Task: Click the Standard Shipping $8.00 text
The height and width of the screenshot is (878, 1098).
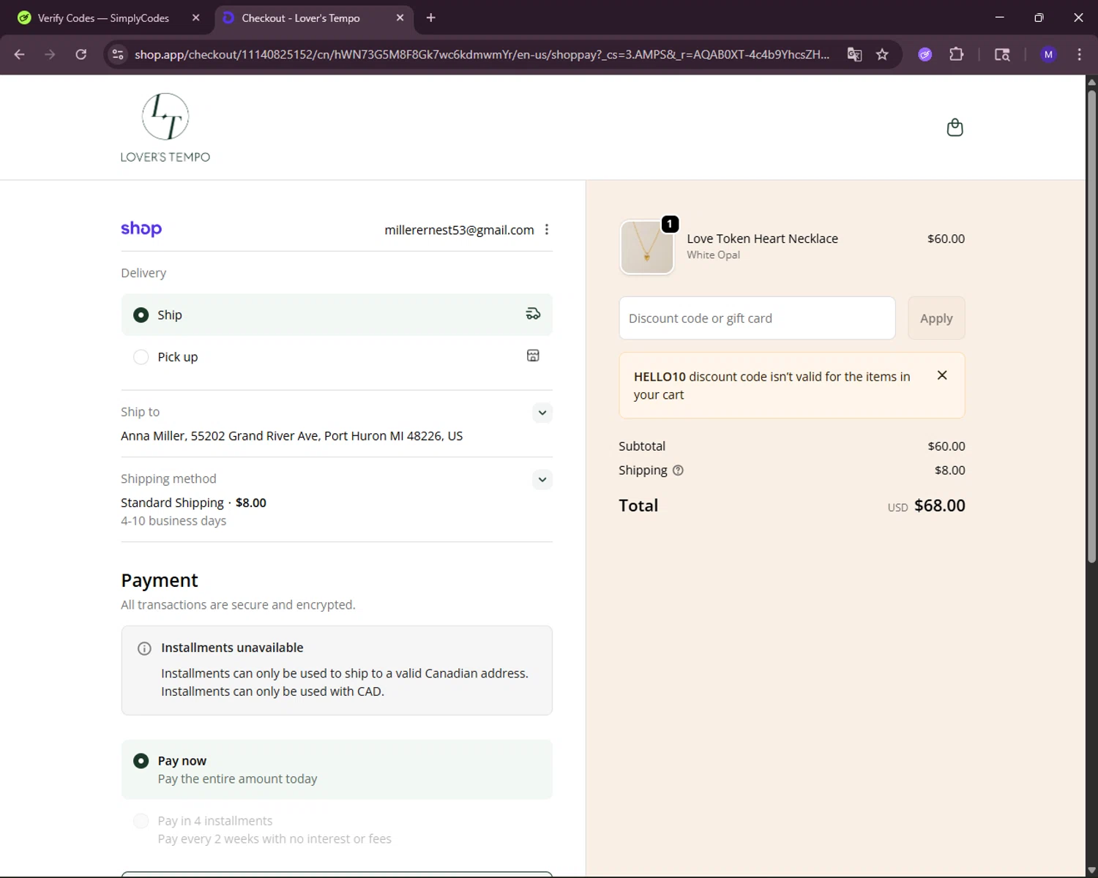Action: click(x=193, y=503)
